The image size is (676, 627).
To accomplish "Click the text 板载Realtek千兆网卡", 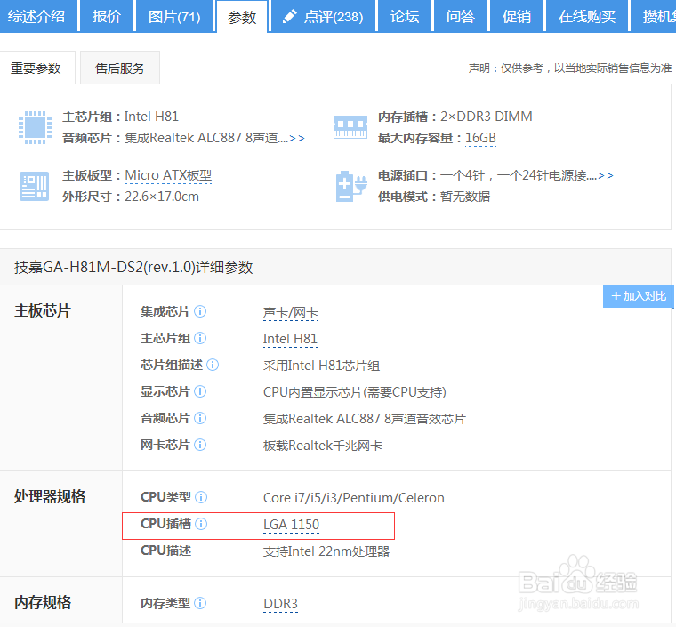I will point(323,446).
